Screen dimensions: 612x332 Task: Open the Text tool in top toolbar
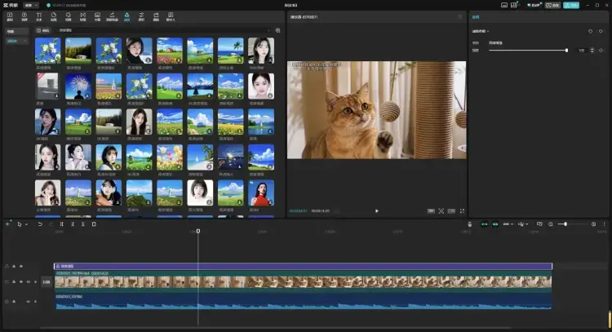coord(39,15)
